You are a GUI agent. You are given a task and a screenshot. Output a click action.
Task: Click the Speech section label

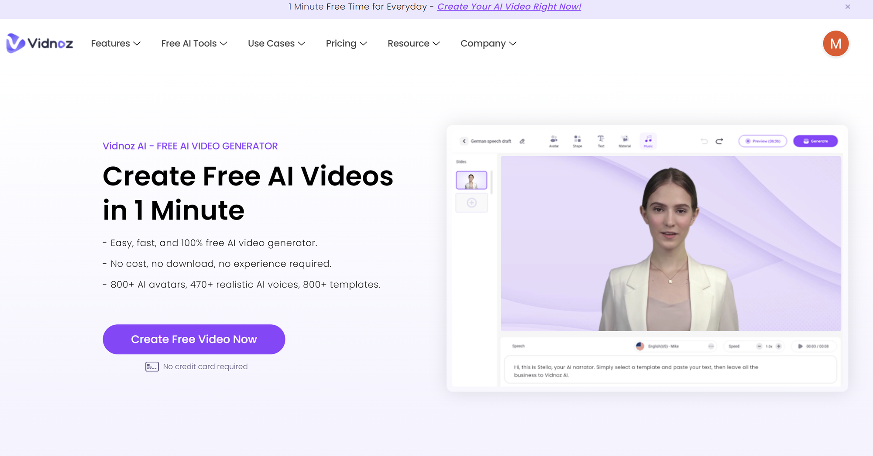click(518, 346)
